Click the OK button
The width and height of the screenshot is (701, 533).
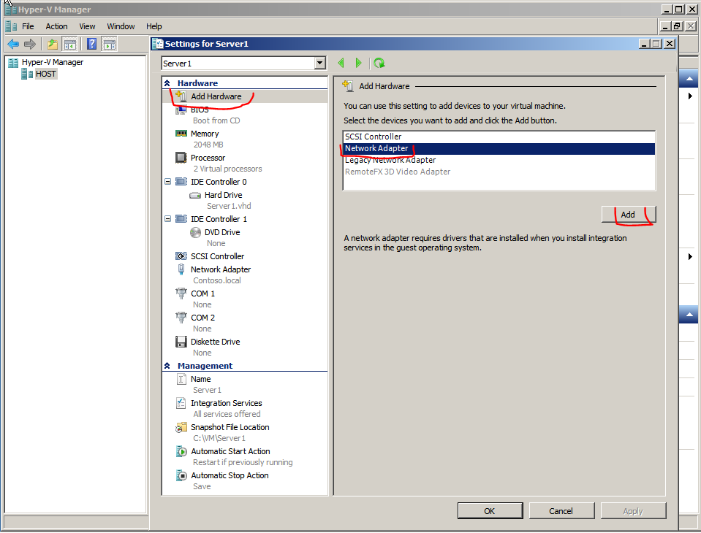(490, 511)
